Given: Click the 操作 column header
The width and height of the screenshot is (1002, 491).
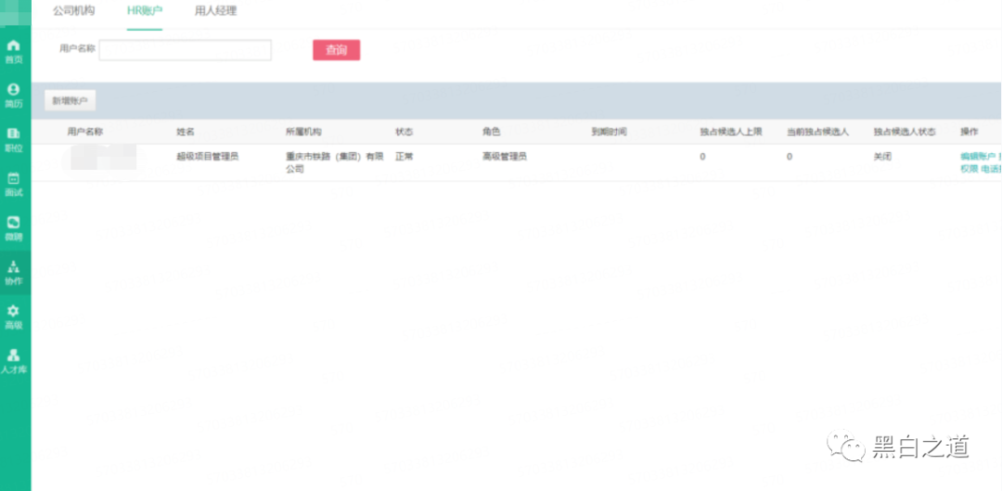Looking at the screenshot, I should [x=969, y=132].
